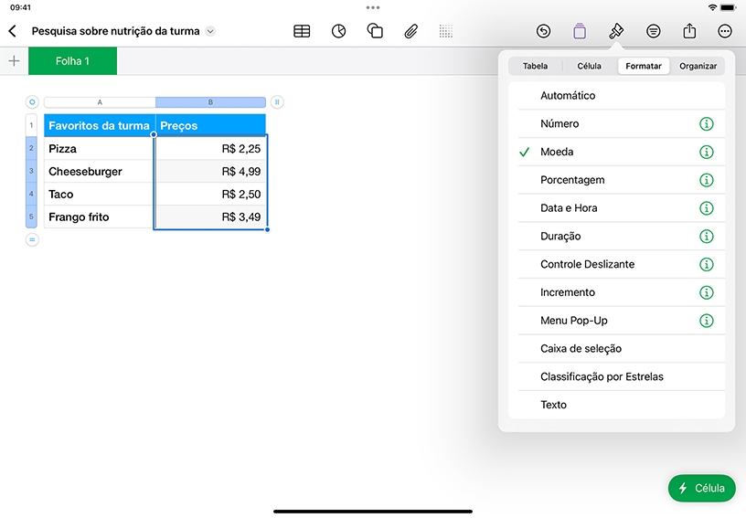The width and height of the screenshot is (746, 518).
Task: Open info options for Número
Action: (707, 124)
